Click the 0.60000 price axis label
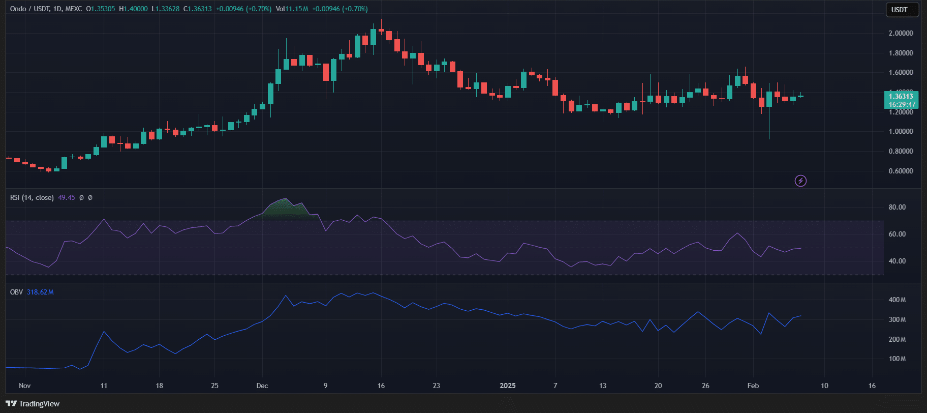The image size is (927, 413). click(901, 171)
